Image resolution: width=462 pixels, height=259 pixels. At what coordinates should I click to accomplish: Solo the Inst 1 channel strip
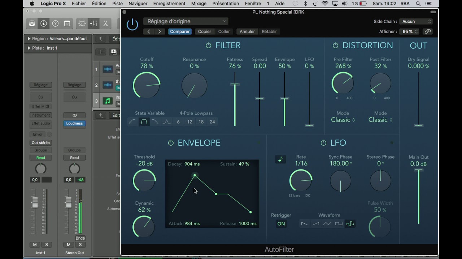(47, 245)
